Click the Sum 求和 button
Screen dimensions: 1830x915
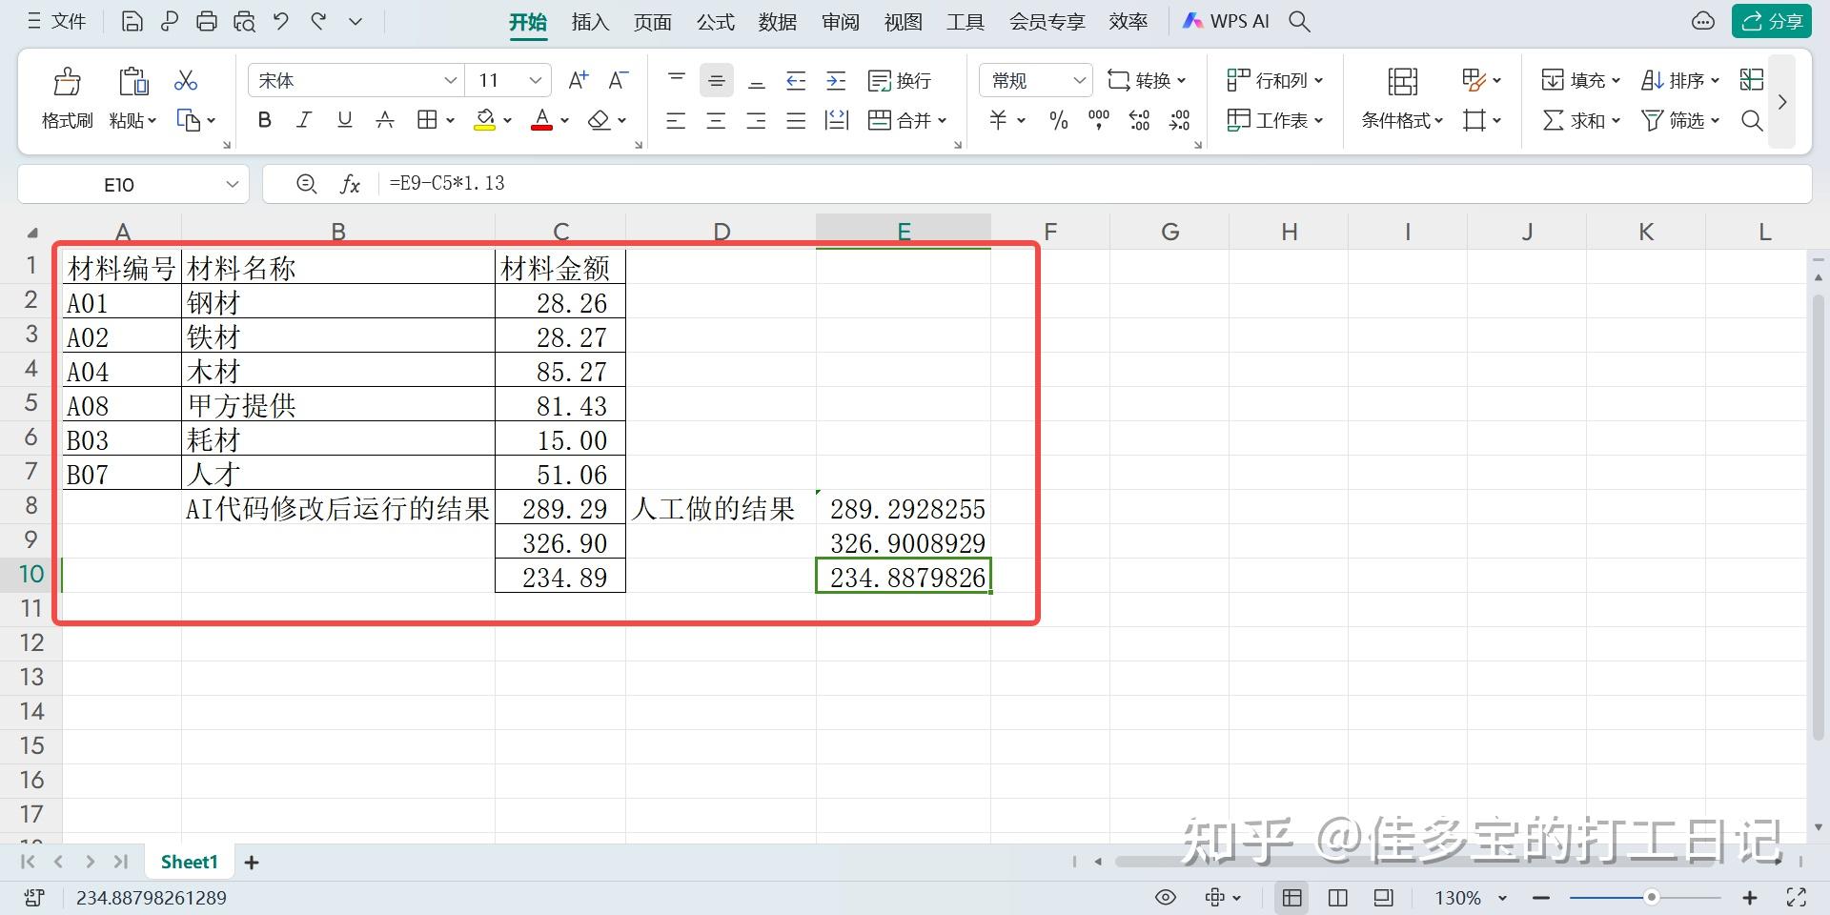pyautogui.click(x=1581, y=120)
